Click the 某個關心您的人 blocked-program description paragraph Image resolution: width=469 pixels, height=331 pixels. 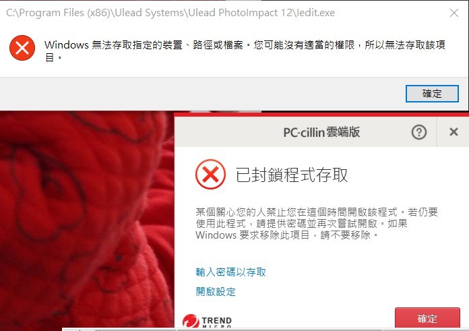coord(317,224)
